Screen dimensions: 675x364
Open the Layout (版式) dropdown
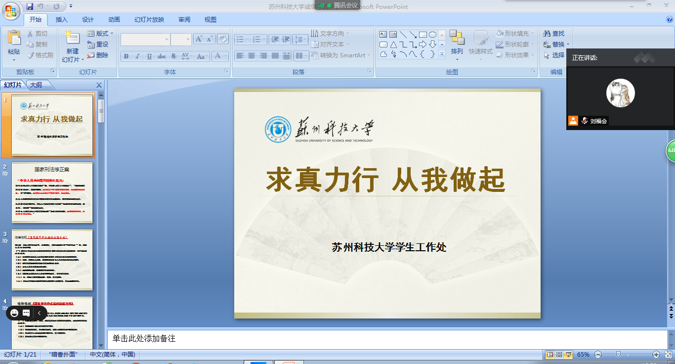(x=100, y=34)
